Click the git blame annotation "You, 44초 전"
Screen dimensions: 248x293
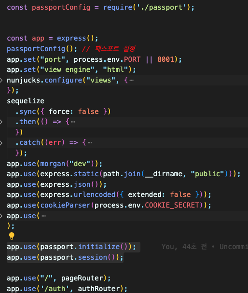pos(184,247)
